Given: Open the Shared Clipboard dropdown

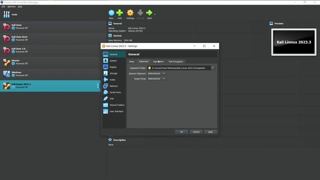Looking at the screenshot, I should click(156, 73).
